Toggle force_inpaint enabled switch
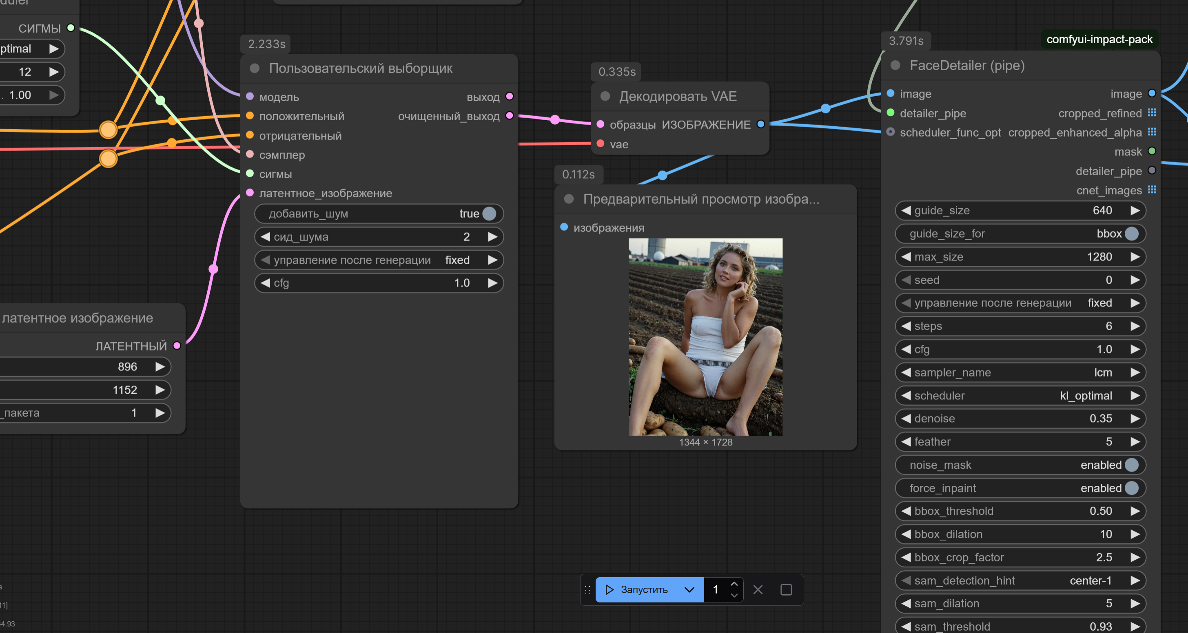 click(1131, 488)
